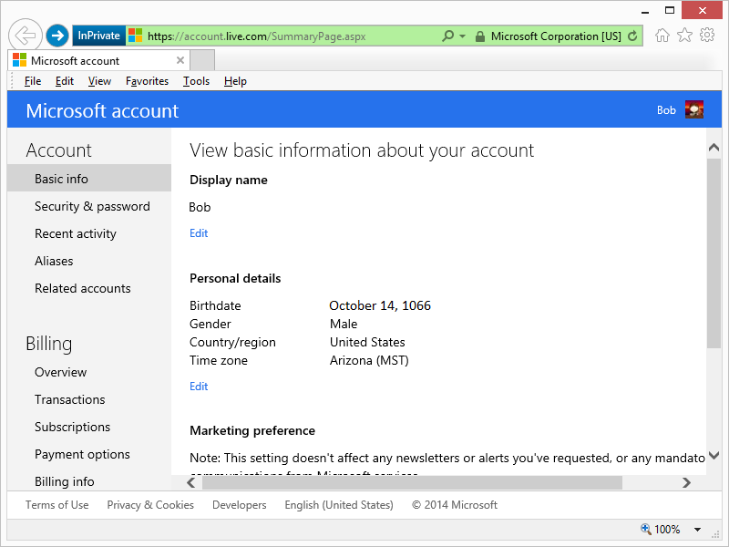Click the horizontal scrollbar thumb

tap(410, 482)
